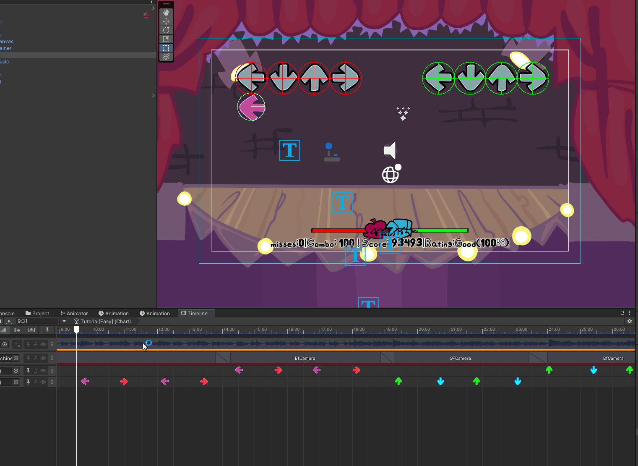The width and height of the screenshot is (638, 466).
Task: Select the Move tool in scene toolbar
Action: point(166,21)
